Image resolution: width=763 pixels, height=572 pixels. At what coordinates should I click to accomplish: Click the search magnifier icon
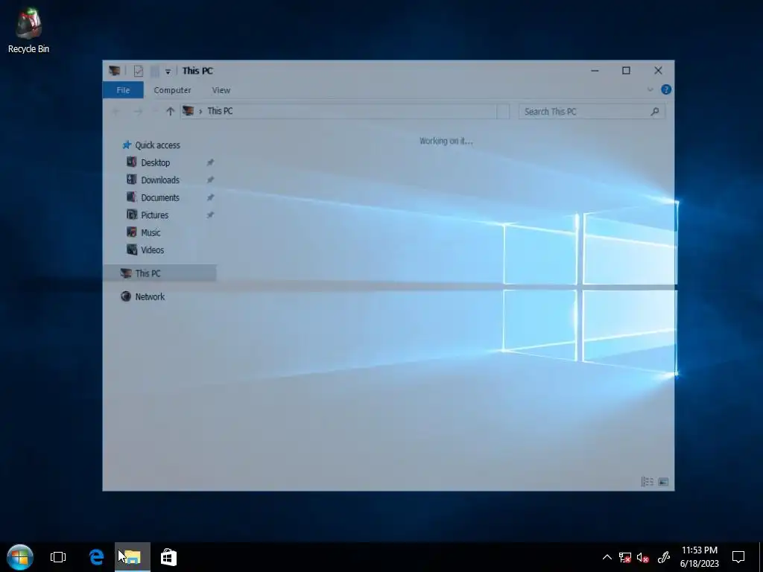click(654, 112)
